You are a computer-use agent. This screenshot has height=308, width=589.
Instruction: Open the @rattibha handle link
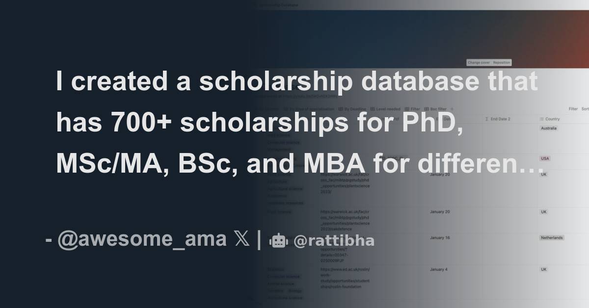point(334,241)
